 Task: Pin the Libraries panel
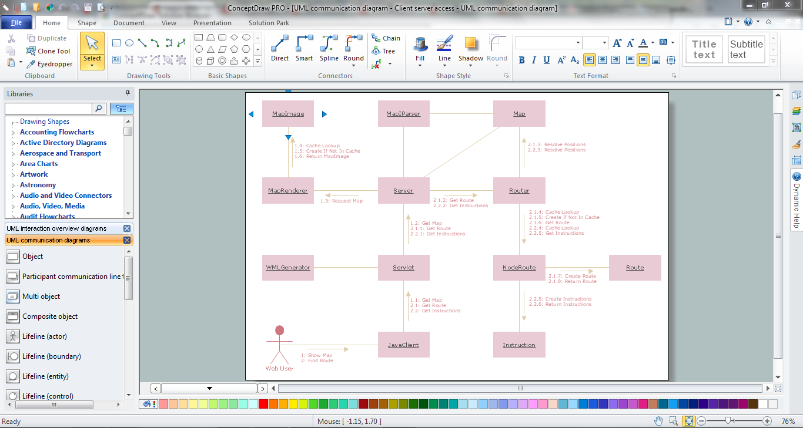coord(127,93)
